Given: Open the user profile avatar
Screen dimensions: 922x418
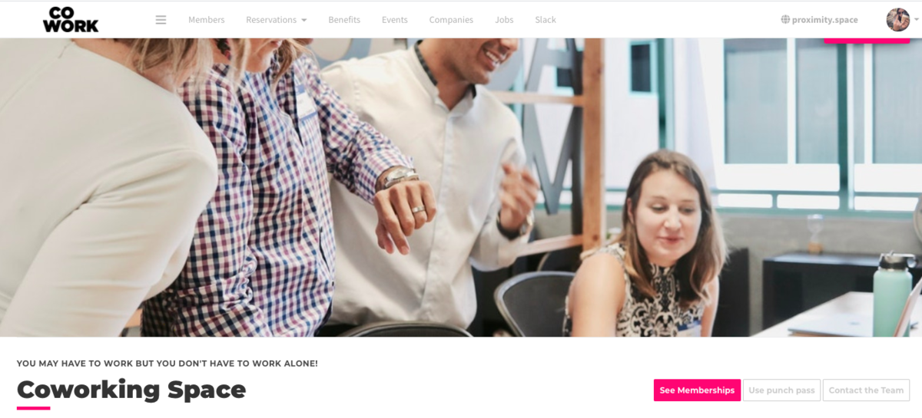Looking at the screenshot, I should [897, 20].
